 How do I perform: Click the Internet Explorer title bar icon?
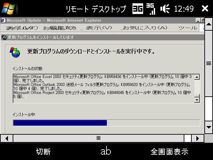[x=3, y=20]
